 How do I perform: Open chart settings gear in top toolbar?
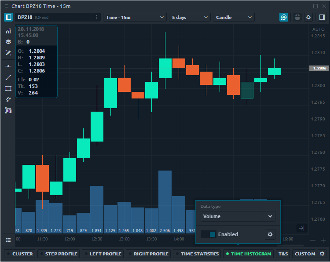[308, 17]
